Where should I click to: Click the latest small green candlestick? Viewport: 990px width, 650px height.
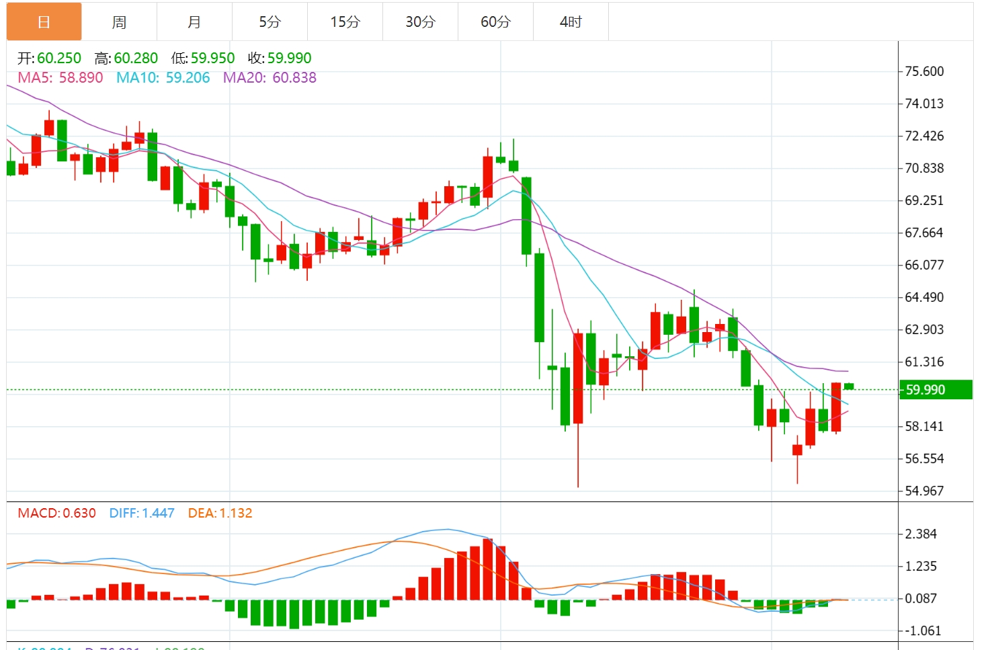coord(849,386)
